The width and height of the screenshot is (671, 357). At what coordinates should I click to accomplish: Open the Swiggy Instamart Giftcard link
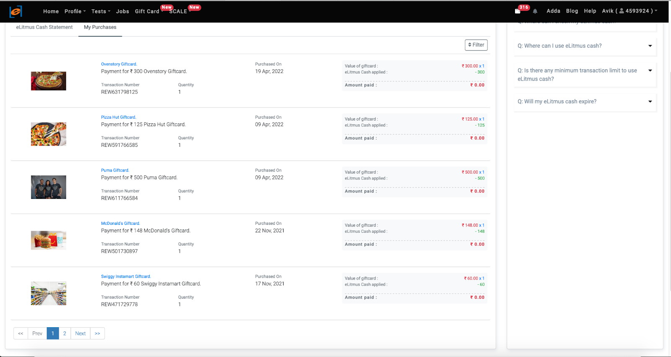point(126,276)
